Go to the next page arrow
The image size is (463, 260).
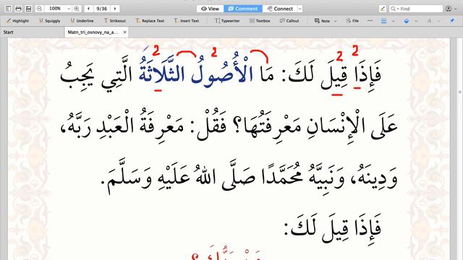tap(115, 9)
